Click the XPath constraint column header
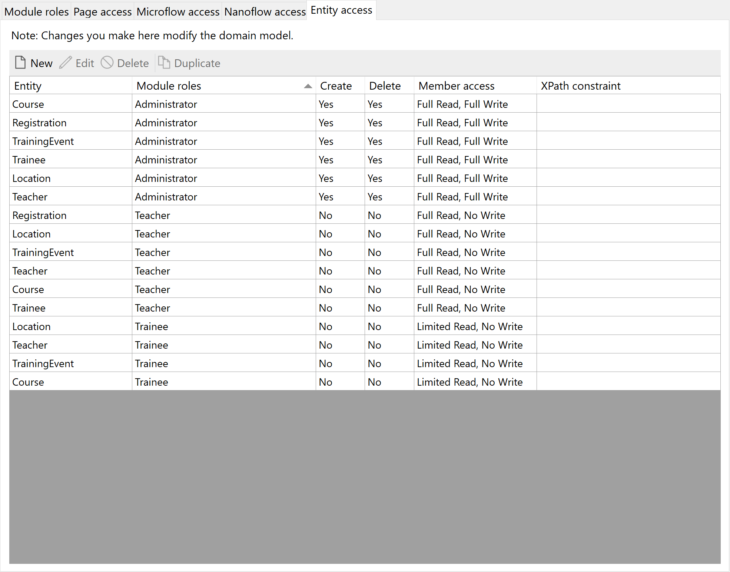Image resolution: width=730 pixels, height=572 pixels. click(x=629, y=86)
